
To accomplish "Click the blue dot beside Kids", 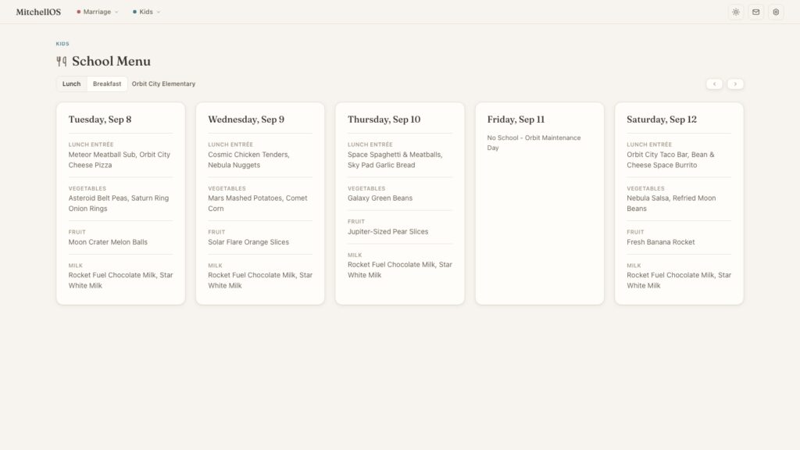I will pyautogui.click(x=134, y=12).
